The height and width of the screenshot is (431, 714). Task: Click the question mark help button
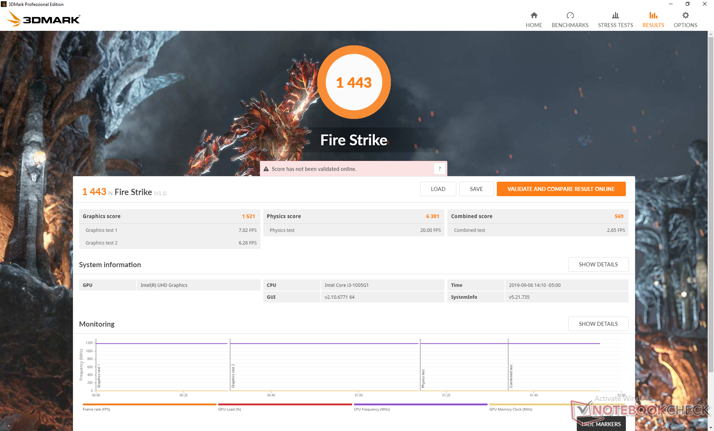tap(439, 169)
